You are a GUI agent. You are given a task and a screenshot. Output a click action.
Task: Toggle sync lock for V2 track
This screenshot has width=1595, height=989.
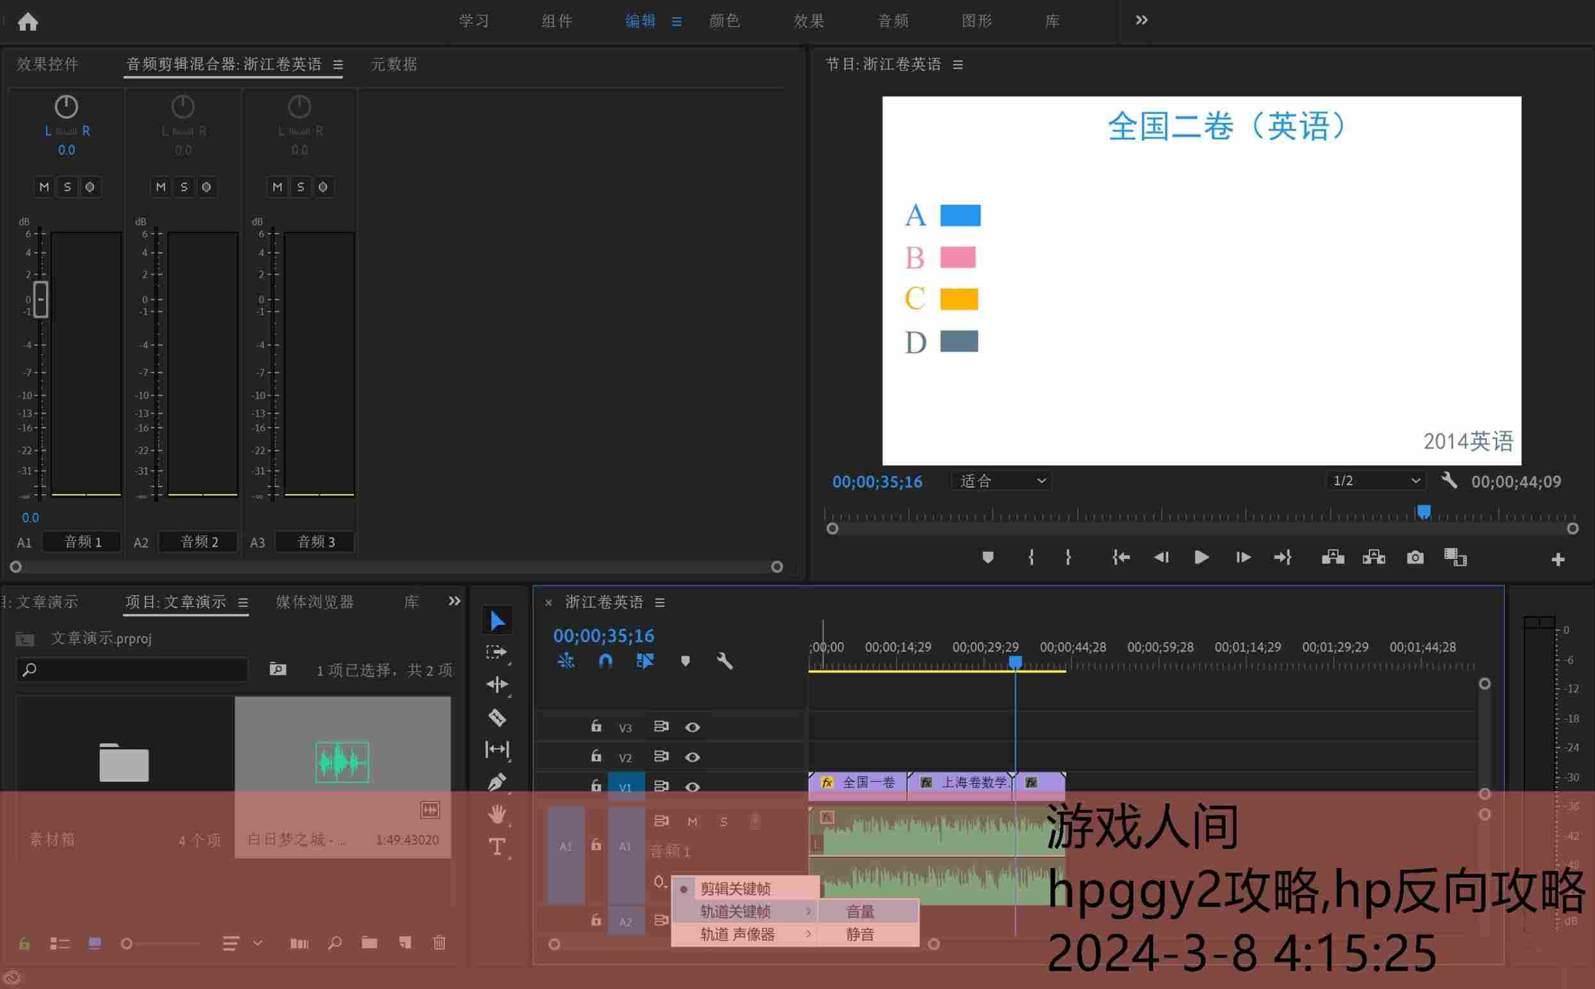661,756
